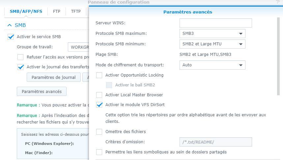Uncheck Activer le service SMB
Screen dimensions: 283x160
click(x=11, y=37)
